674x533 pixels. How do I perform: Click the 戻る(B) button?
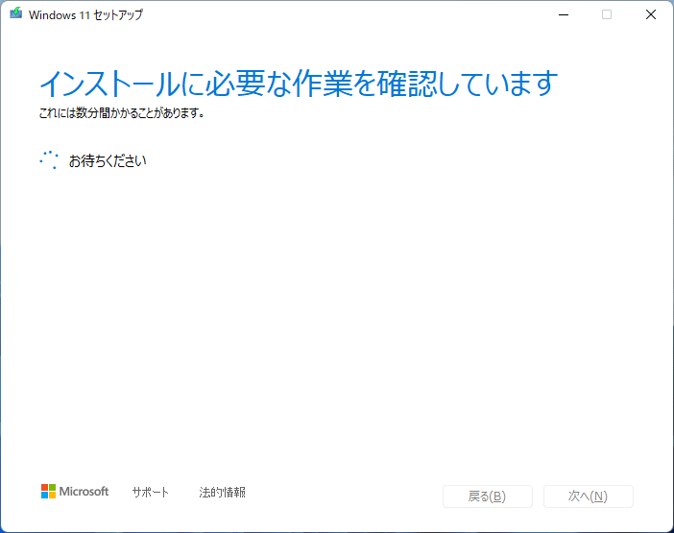[x=488, y=497]
